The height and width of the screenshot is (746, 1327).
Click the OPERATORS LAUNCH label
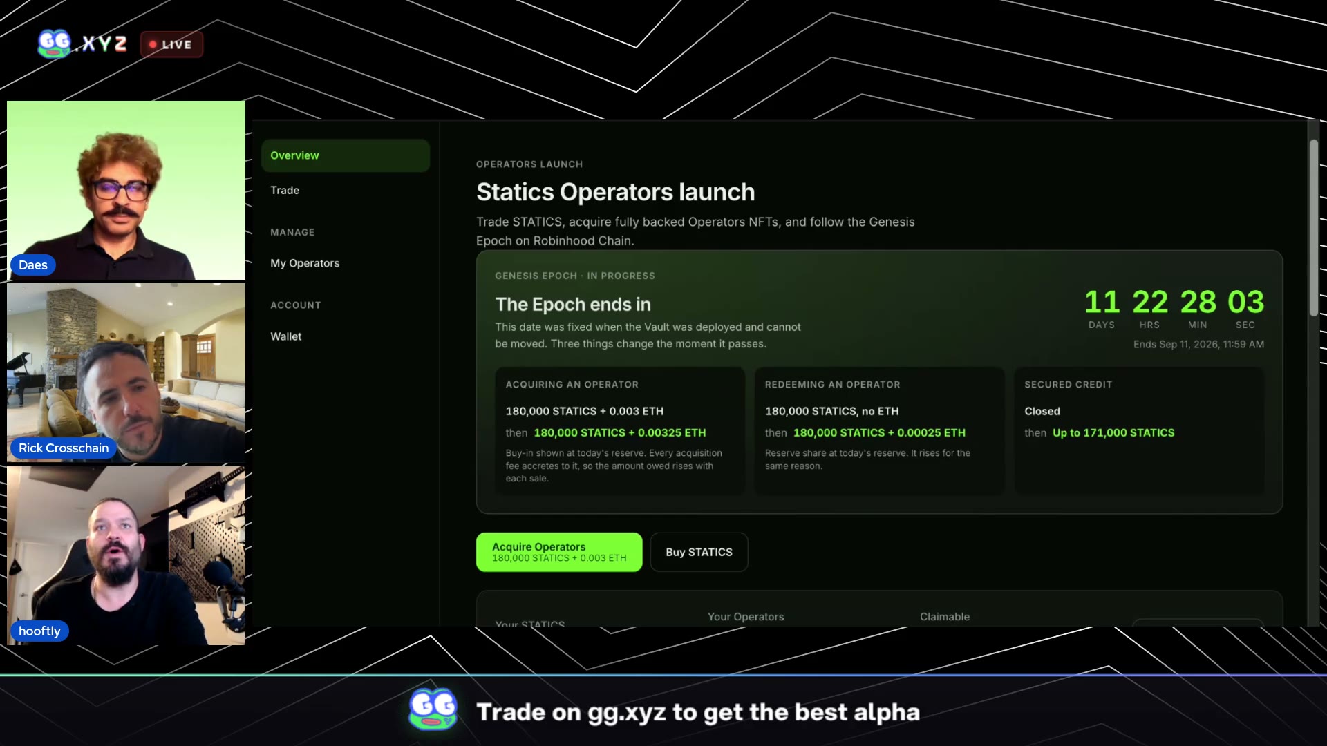529,164
